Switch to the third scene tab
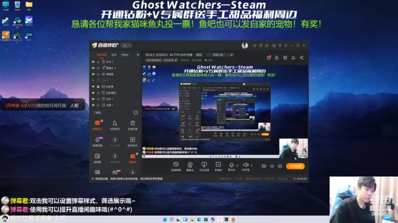Image resolution: width=398 pixels, height=223 pixels. coord(125,55)
